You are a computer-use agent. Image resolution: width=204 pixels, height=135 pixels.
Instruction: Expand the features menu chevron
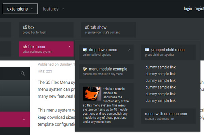tap(63, 9)
